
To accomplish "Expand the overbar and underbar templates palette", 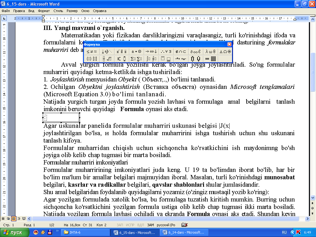I will pos(166,59).
